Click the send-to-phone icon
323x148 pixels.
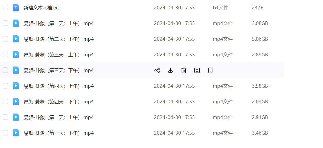[x=210, y=70]
